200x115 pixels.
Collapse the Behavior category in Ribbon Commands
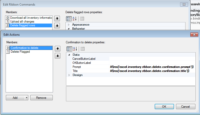click(69, 29)
